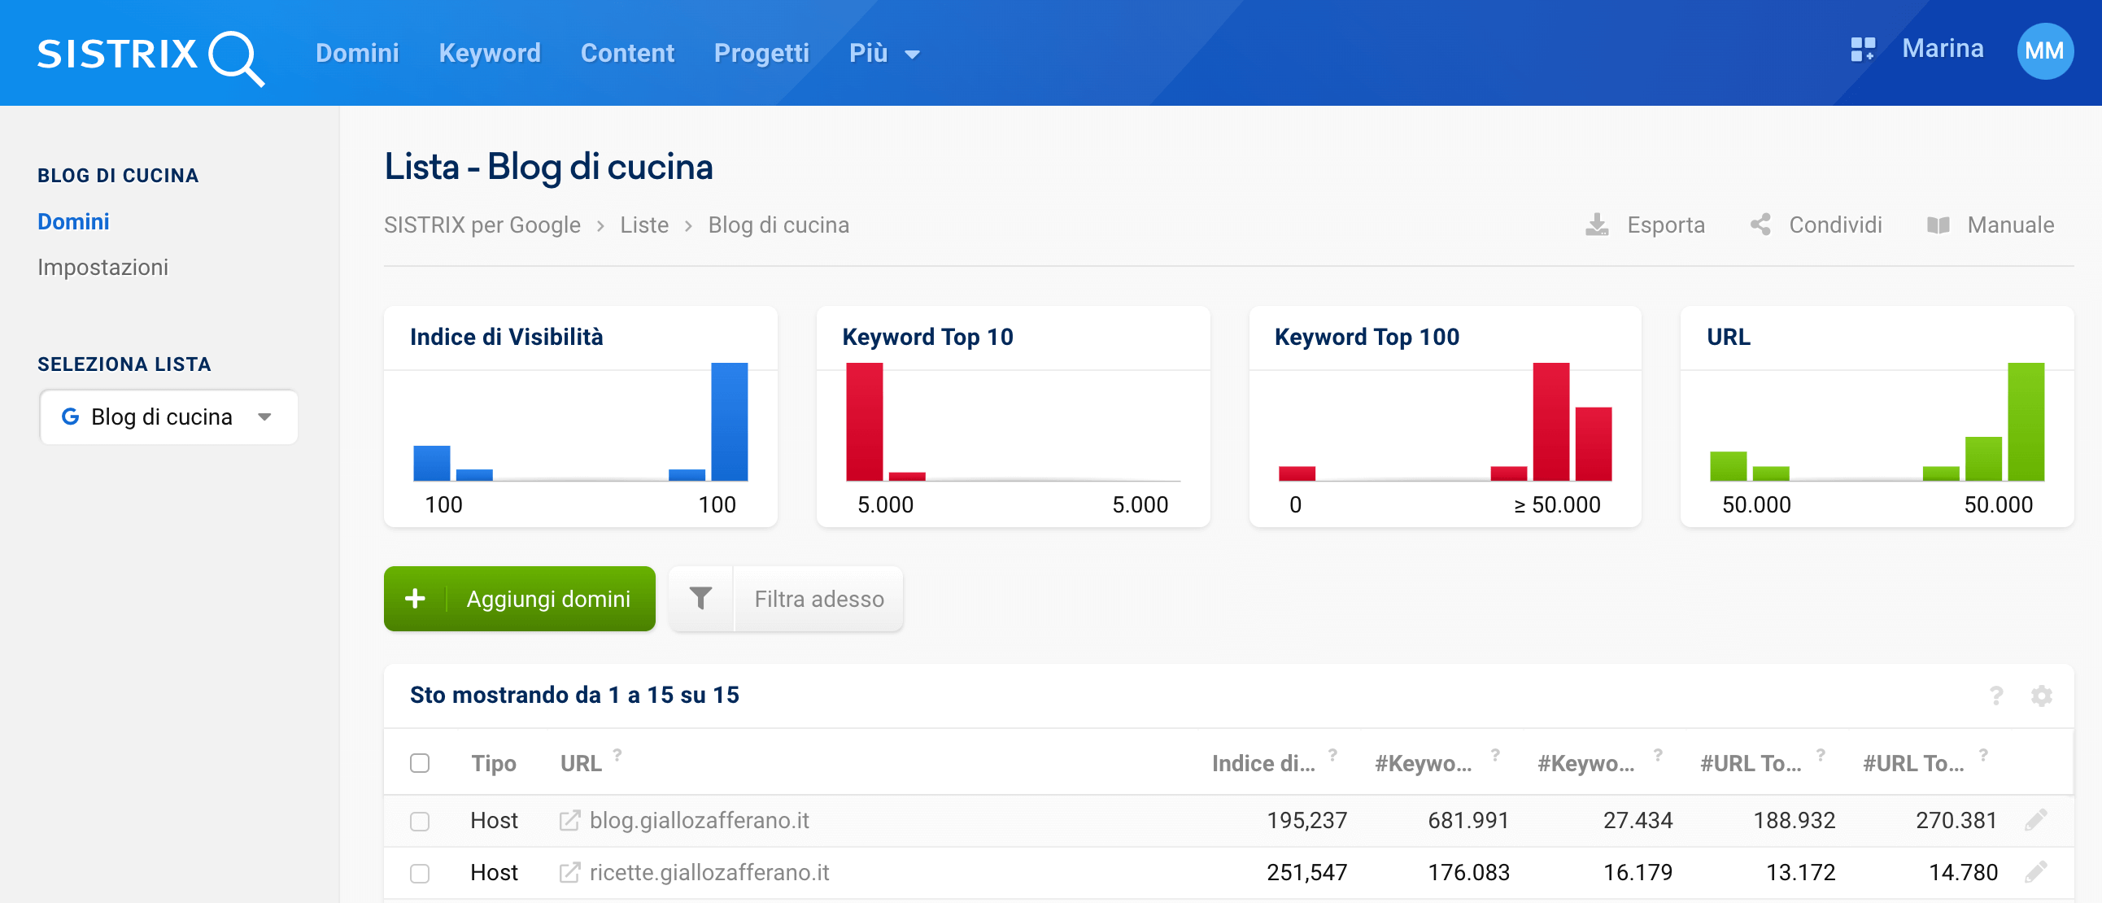
Task: Open the Domini top menu
Action: tap(357, 53)
